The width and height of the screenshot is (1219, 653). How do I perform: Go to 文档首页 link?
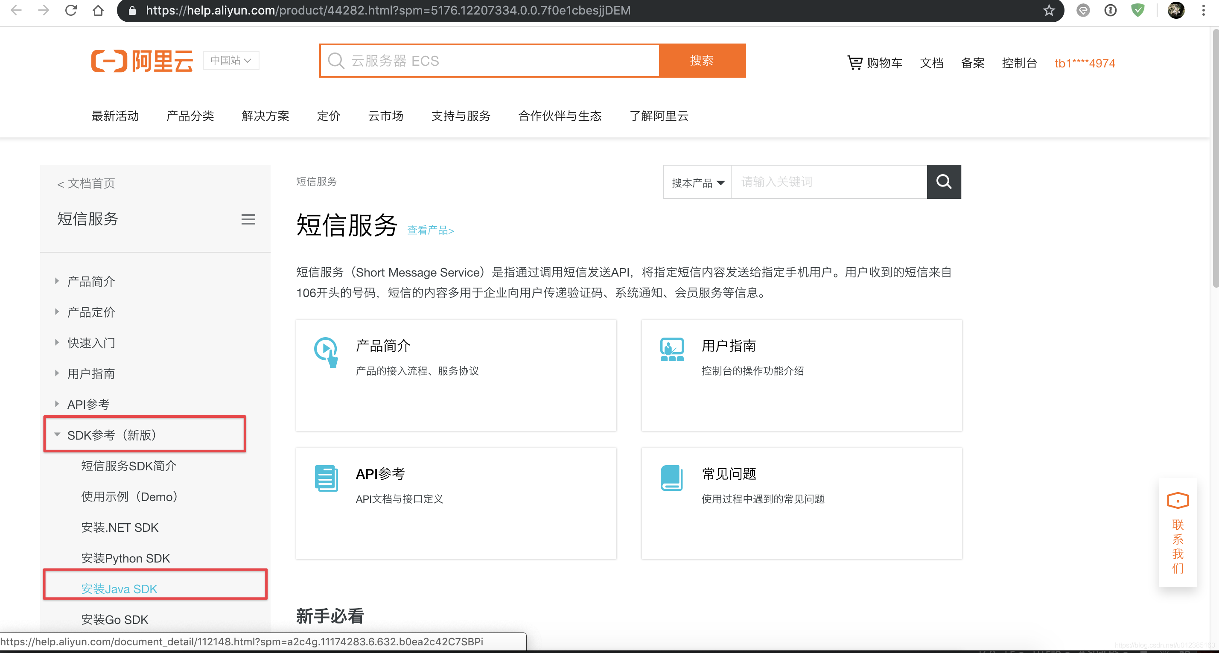pos(86,184)
